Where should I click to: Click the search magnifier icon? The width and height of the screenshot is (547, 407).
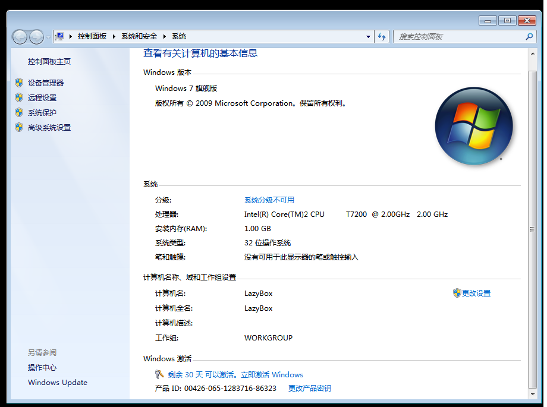click(529, 36)
